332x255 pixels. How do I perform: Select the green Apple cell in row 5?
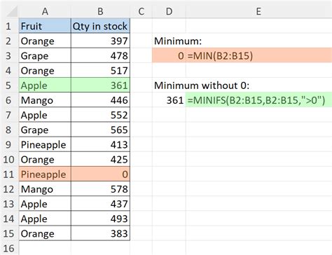pyautogui.click(x=45, y=85)
